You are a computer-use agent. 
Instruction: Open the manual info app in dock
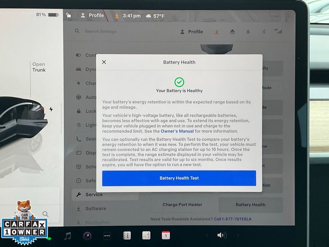pos(127,235)
